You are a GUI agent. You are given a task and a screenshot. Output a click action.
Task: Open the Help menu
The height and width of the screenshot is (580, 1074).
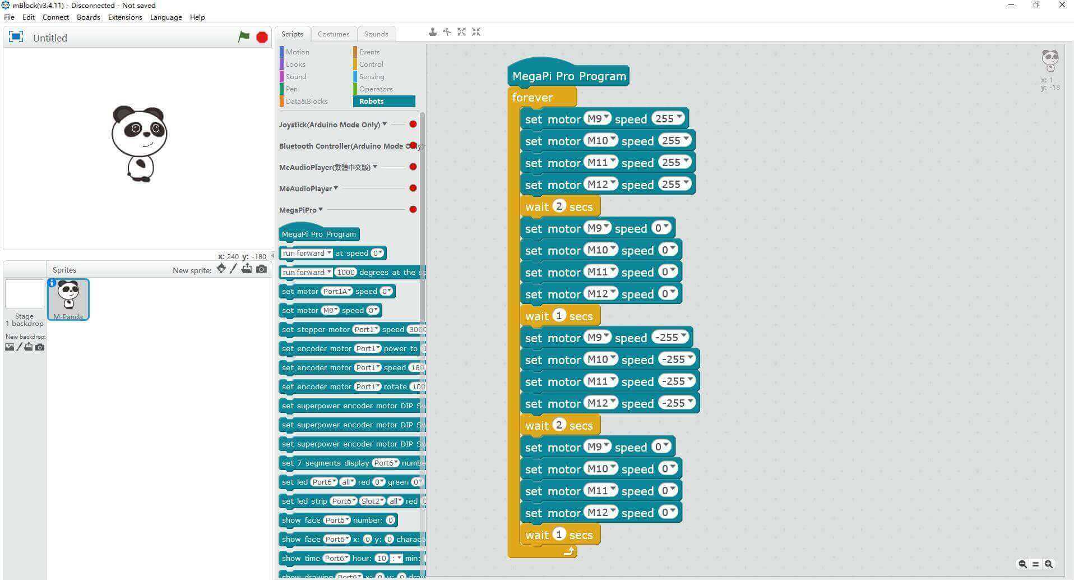pos(197,17)
